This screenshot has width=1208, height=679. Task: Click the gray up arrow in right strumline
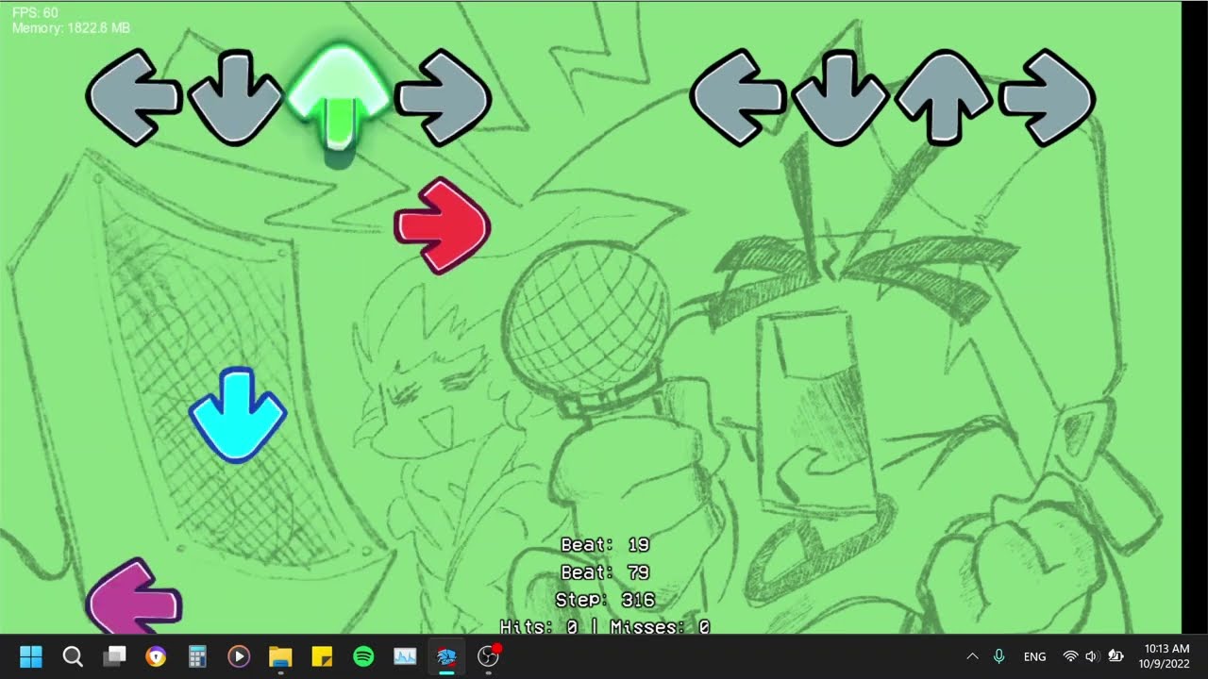(x=943, y=98)
